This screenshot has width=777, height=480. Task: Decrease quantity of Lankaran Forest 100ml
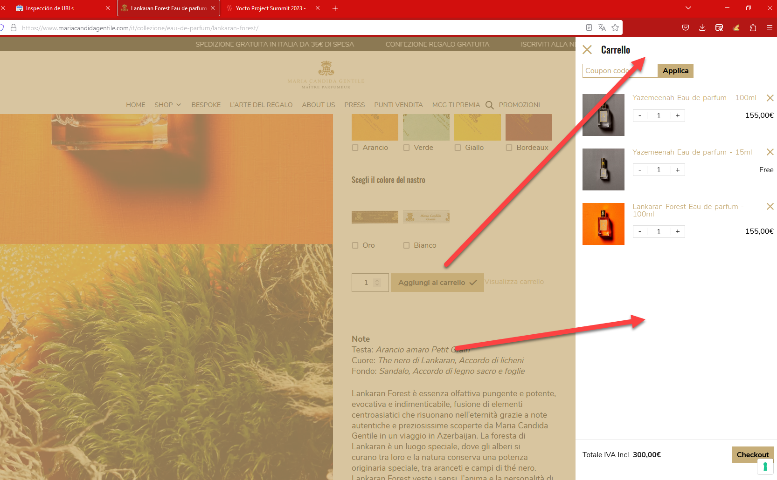[x=640, y=231]
